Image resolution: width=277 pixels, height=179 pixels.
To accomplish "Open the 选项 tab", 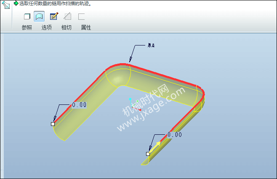I will [46, 27].
